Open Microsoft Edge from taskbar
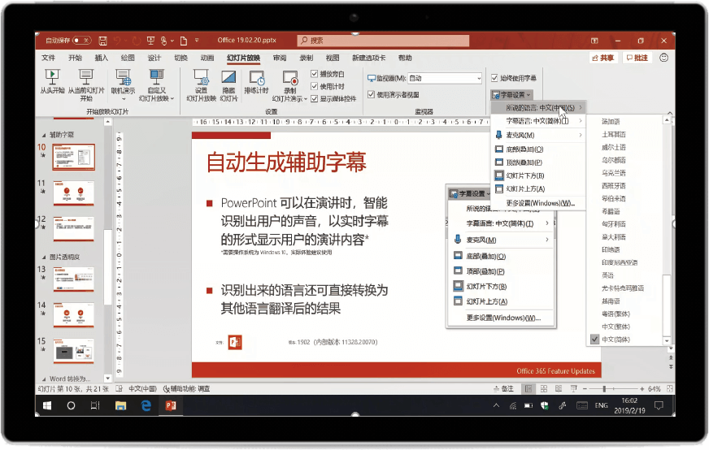The image size is (709, 450). pyautogui.click(x=146, y=405)
